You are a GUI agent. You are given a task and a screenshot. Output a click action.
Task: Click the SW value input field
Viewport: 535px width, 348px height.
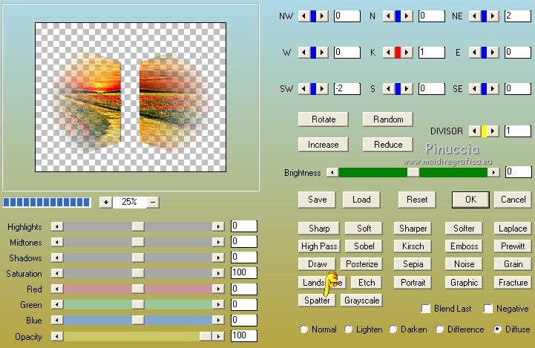tap(347, 89)
